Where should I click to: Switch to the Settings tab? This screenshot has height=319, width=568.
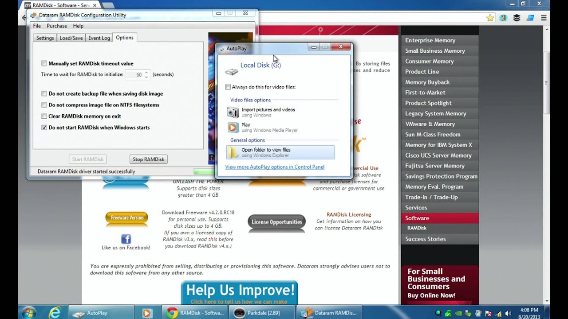tap(45, 38)
